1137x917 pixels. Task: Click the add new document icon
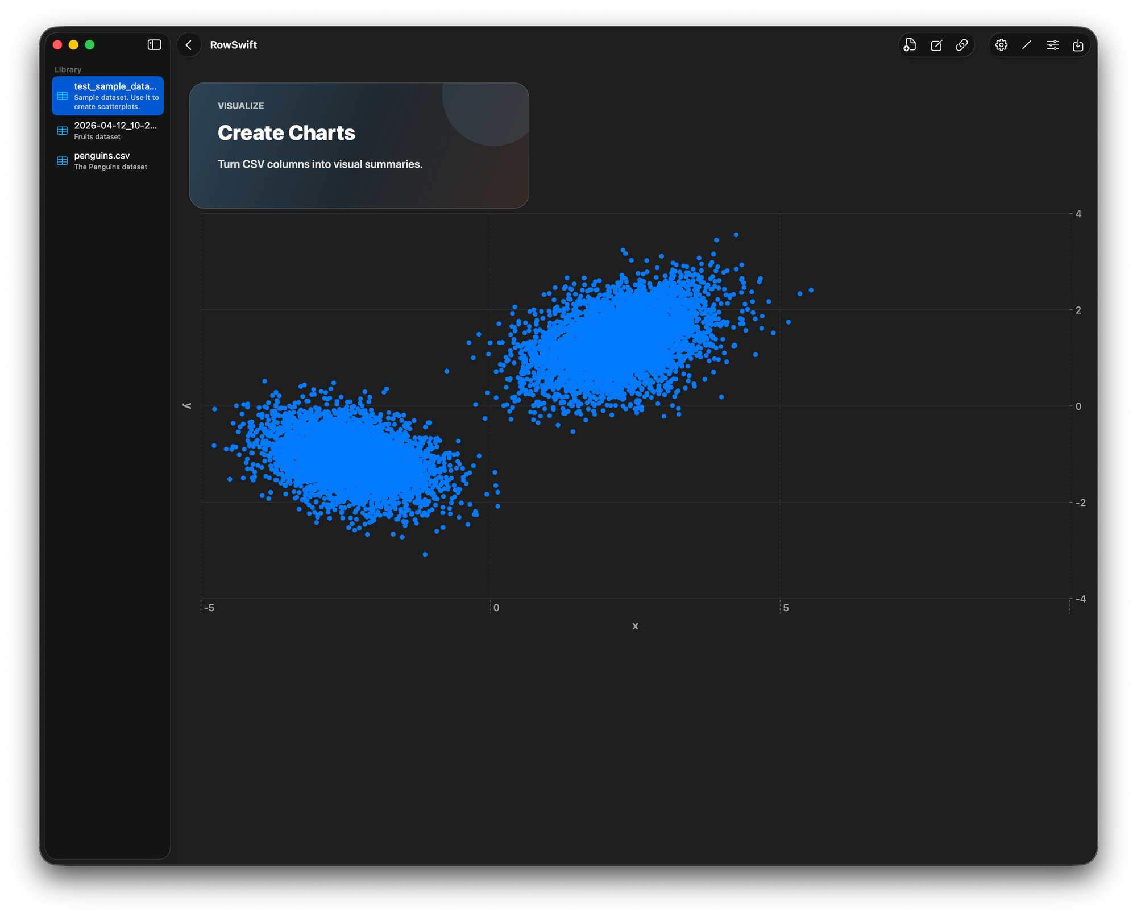[910, 45]
